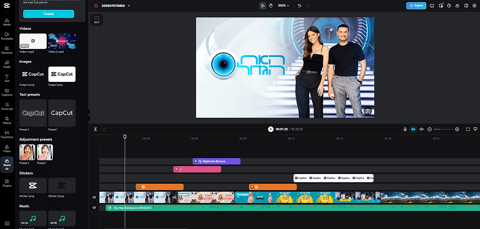Undo the last action
Screen dimensions: 480x229
[299, 5]
